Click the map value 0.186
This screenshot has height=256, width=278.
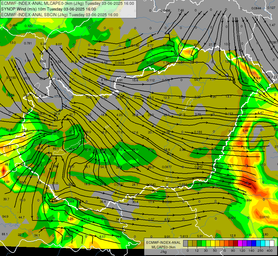coord(198,132)
